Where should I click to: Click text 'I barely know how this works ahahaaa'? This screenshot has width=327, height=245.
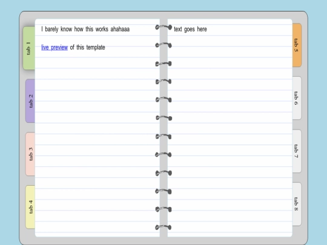tap(85, 29)
